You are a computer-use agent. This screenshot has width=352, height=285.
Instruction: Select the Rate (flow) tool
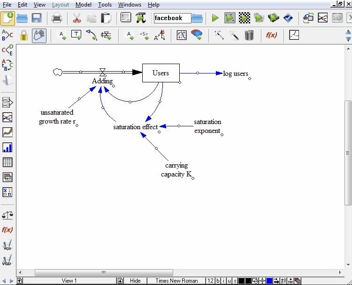pyautogui.click(x=106, y=36)
